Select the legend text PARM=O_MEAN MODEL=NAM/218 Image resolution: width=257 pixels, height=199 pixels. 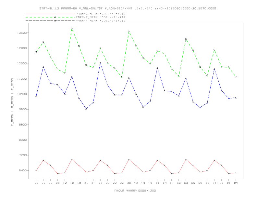101,14
